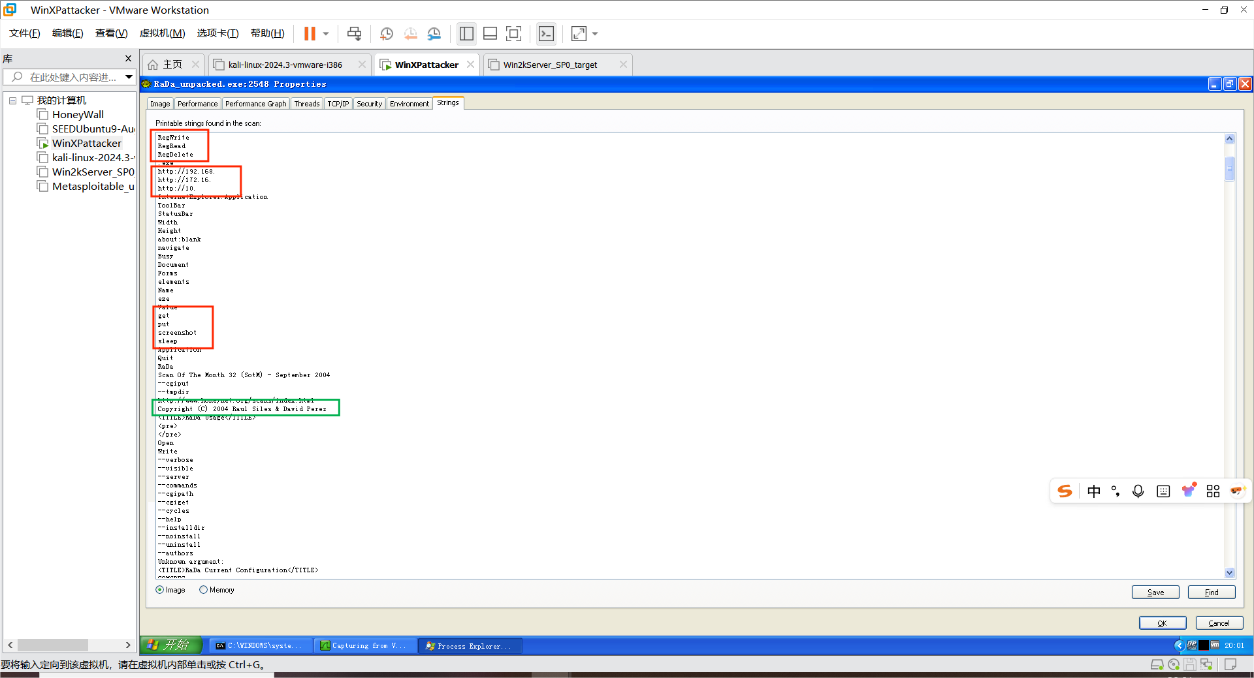Toggle the library sidebar view button
This screenshot has height=678, width=1254.
pyautogui.click(x=466, y=34)
